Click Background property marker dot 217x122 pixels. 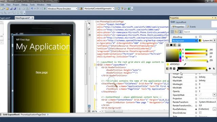click(x=196, y=41)
